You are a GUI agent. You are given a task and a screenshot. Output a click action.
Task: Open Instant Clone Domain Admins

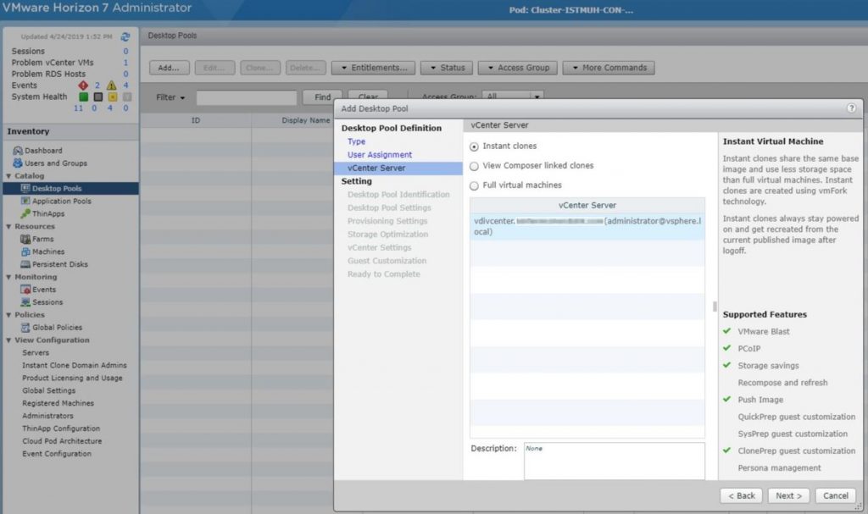75,366
